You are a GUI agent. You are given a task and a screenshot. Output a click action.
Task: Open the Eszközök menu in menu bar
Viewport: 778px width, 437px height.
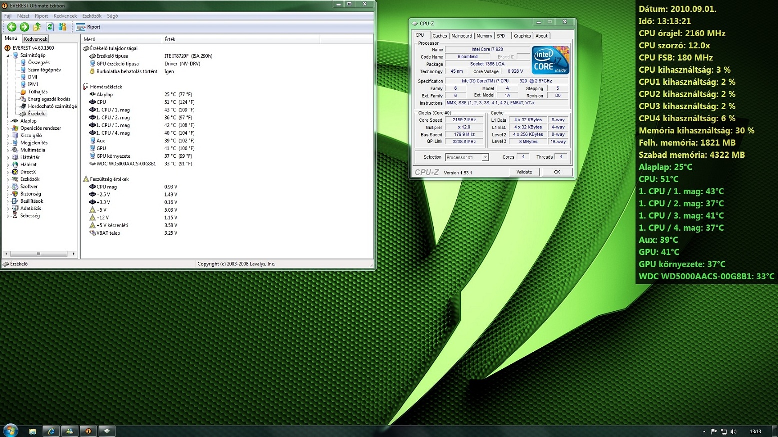tap(92, 16)
